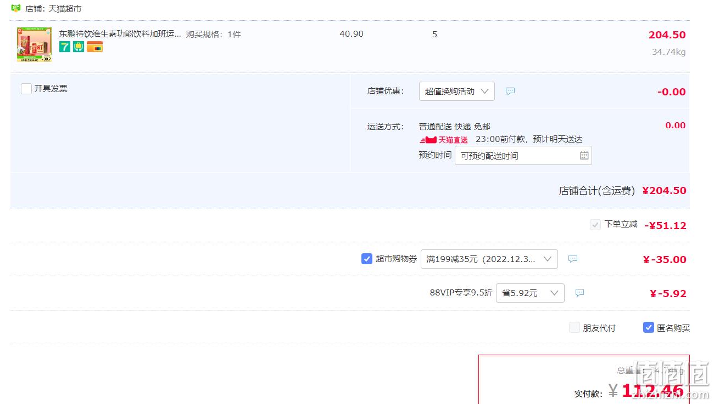Open the 东鹏特饮维生素功能饮料 product title link
This screenshot has width=714, height=404.
pyautogui.click(x=120, y=34)
